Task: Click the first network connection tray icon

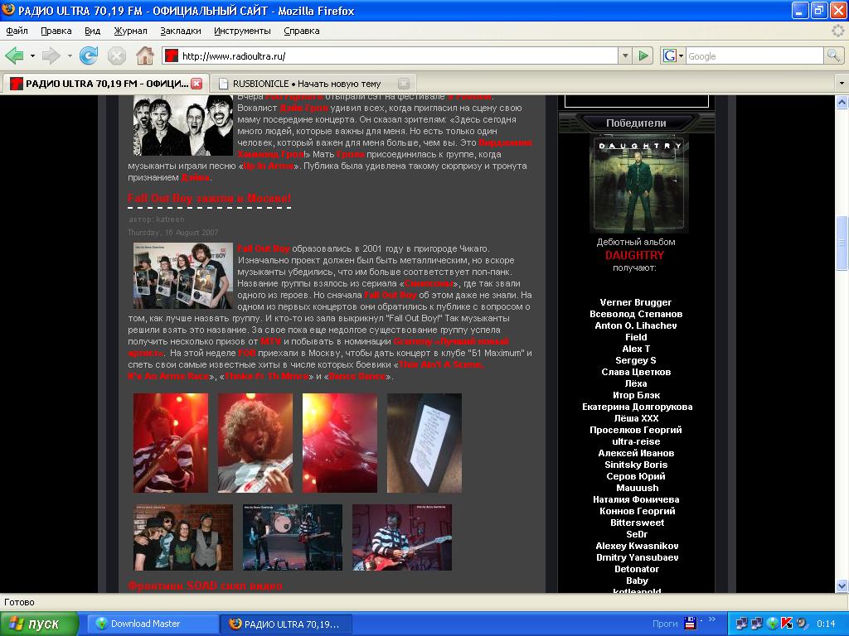Action: pyautogui.click(x=742, y=624)
